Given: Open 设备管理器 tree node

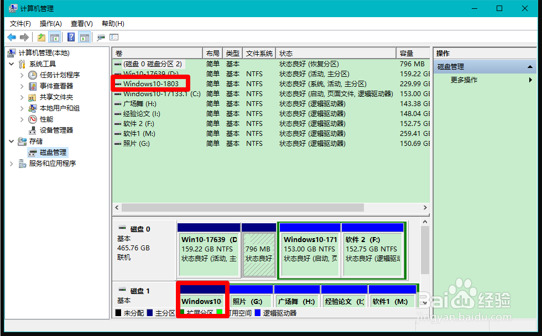Looking at the screenshot, I should pos(56,130).
